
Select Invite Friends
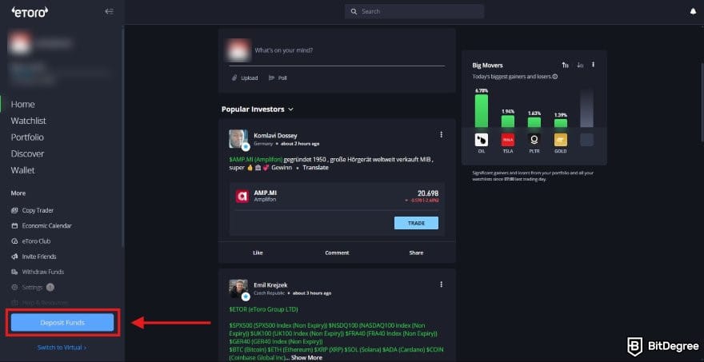39,257
